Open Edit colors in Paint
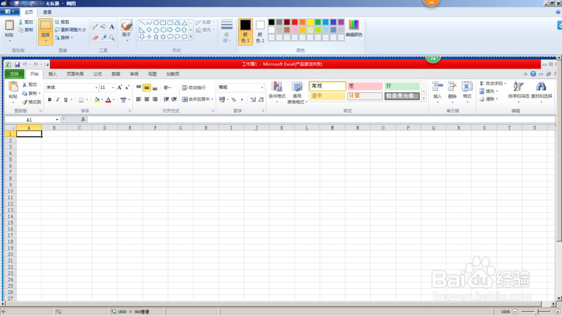562x316 pixels. [x=353, y=28]
